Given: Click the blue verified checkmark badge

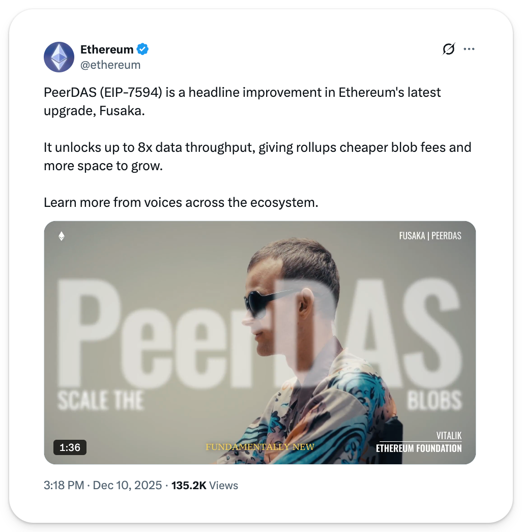Looking at the screenshot, I should [142, 49].
